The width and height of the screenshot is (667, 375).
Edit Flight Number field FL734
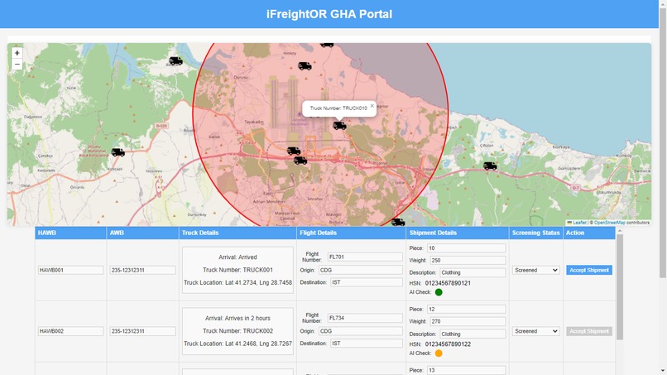point(365,318)
